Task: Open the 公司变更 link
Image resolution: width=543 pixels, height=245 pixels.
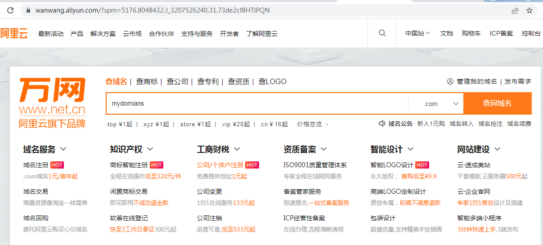Action: pyautogui.click(x=209, y=192)
